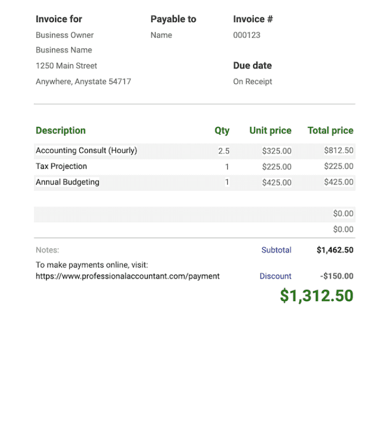Click the 'Notes:' label
This screenshot has width=388, height=443.
tap(47, 250)
